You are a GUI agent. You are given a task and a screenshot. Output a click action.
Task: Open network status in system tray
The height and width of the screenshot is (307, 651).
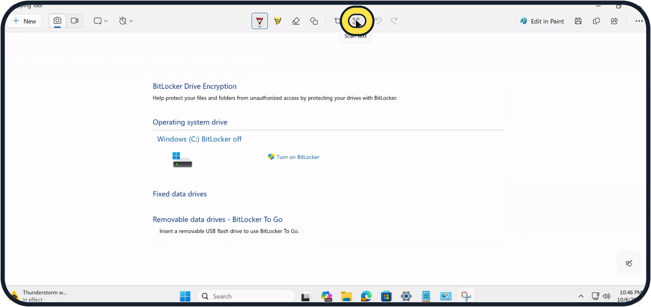click(x=595, y=296)
